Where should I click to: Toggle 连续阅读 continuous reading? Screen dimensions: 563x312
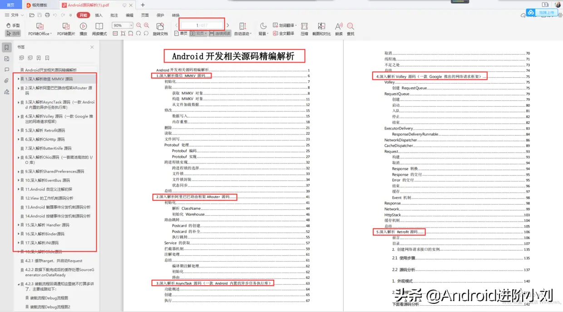pos(220,34)
